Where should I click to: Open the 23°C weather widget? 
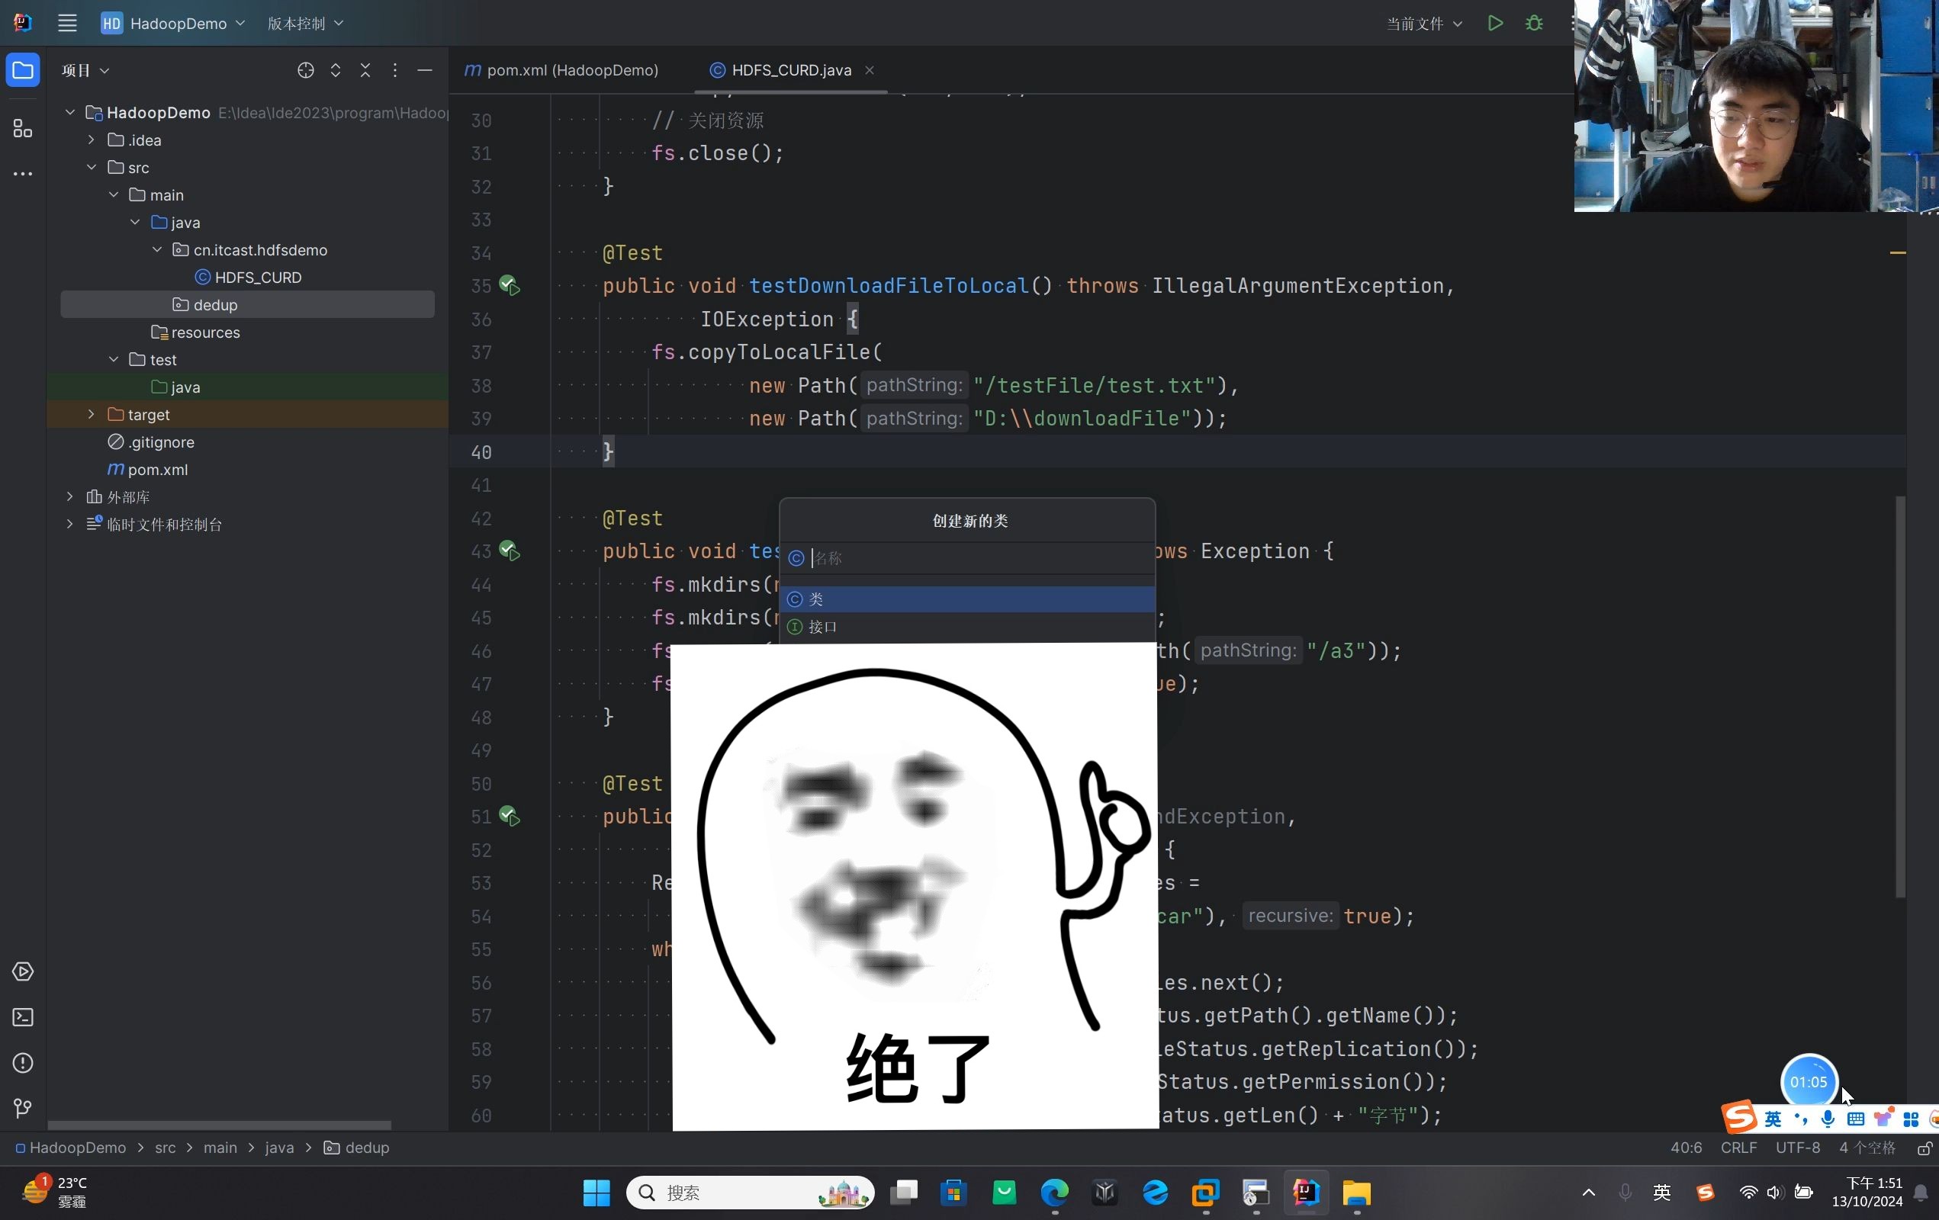pyautogui.click(x=54, y=1192)
